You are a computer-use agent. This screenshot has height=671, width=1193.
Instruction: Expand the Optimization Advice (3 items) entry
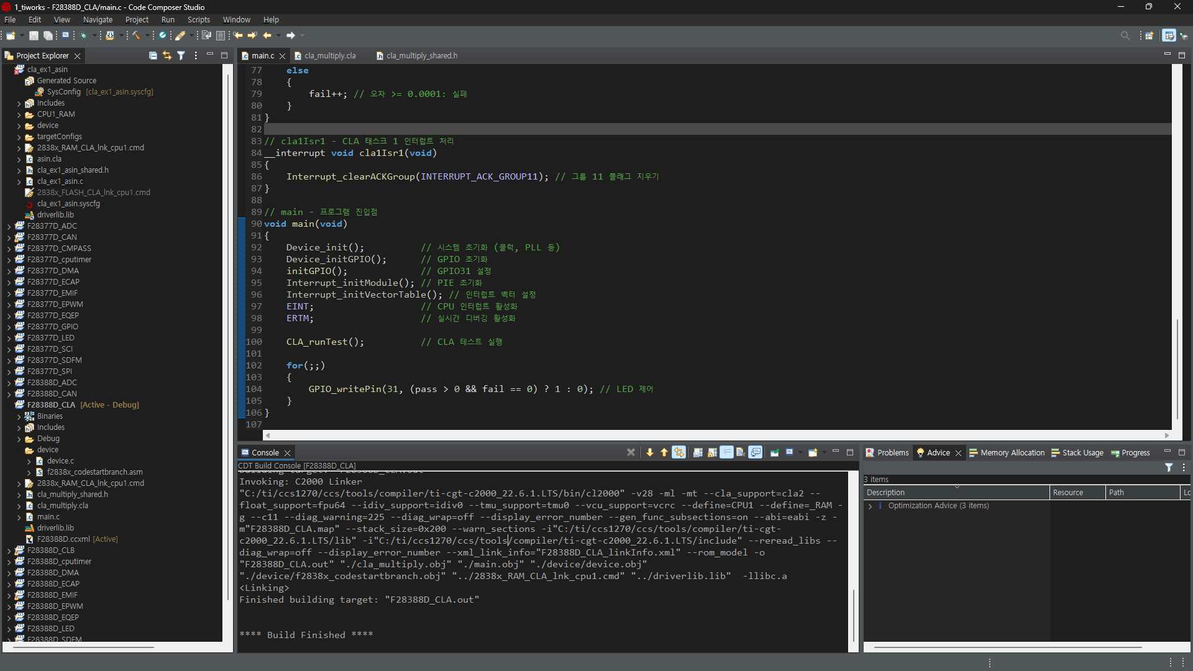tap(870, 506)
